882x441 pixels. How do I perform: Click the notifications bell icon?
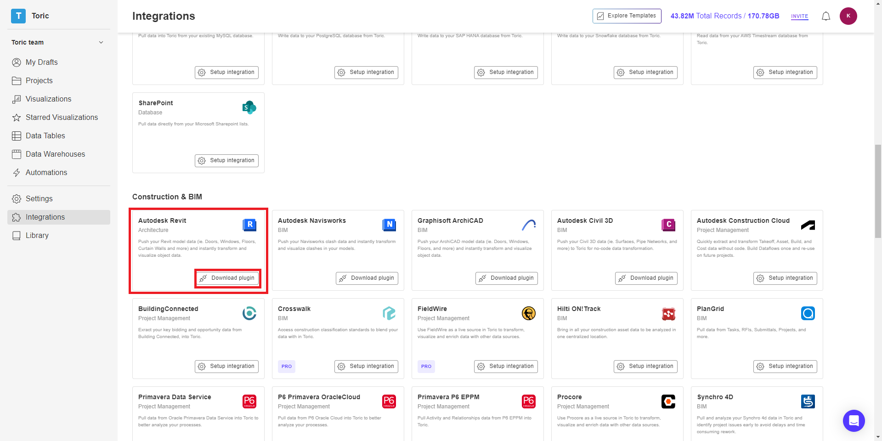(826, 17)
